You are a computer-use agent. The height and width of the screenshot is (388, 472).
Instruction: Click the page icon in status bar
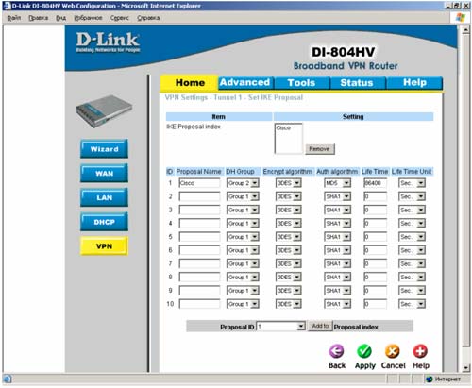pos(8,380)
